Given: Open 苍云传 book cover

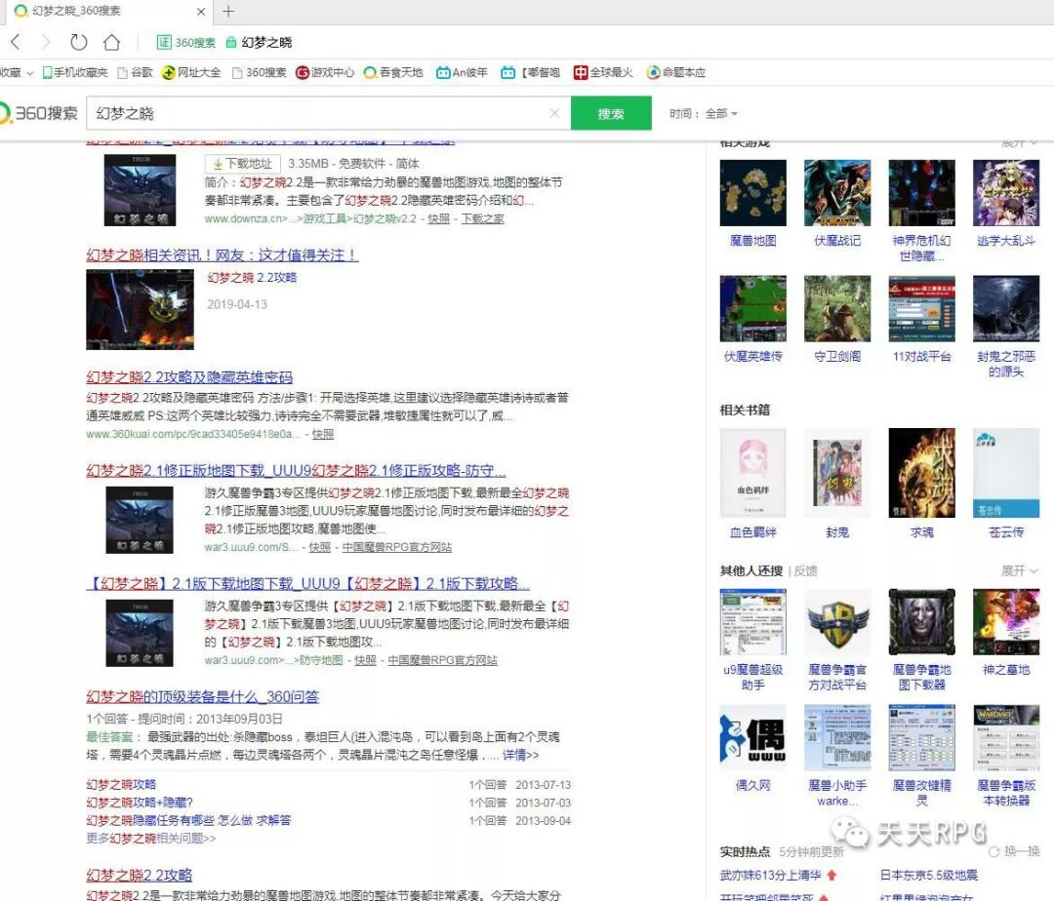Looking at the screenshot, I should (x=1006, y=473).
